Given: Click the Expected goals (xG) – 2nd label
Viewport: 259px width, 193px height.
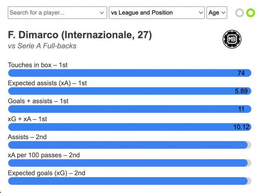Looking at the screenshot, I should 46,173.
